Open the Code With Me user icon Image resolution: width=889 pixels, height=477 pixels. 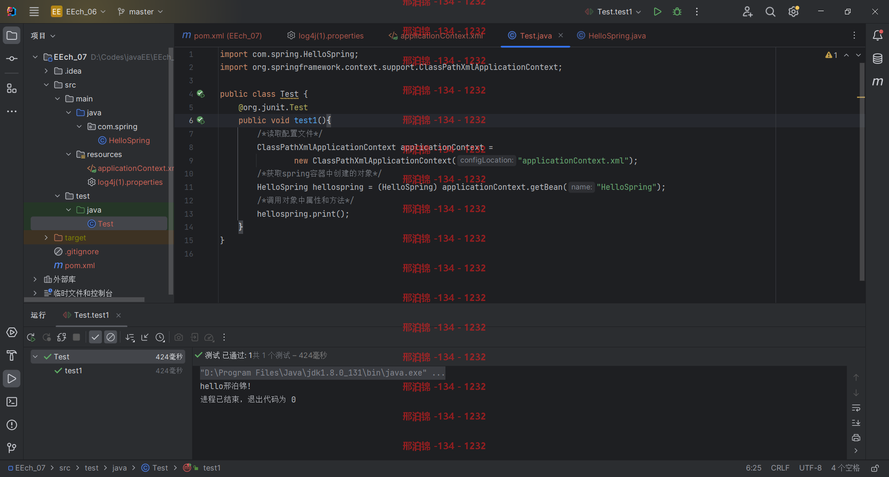(x=747, y=12)
